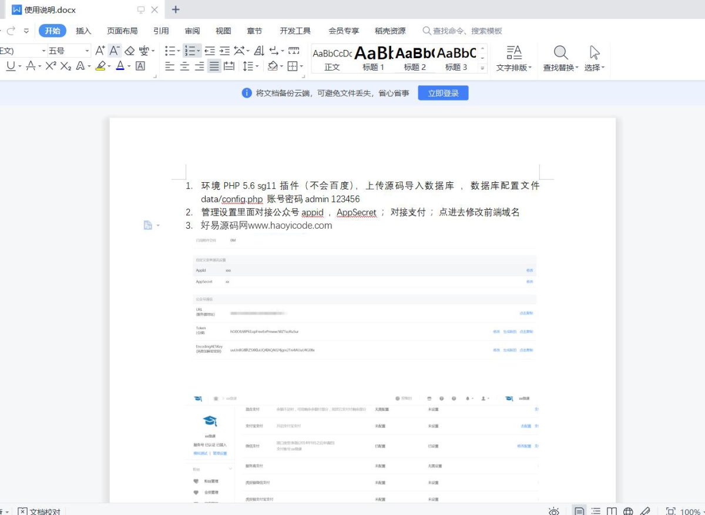Click the numbered list icon
705x515 pixels.
(x=189, y=51)
